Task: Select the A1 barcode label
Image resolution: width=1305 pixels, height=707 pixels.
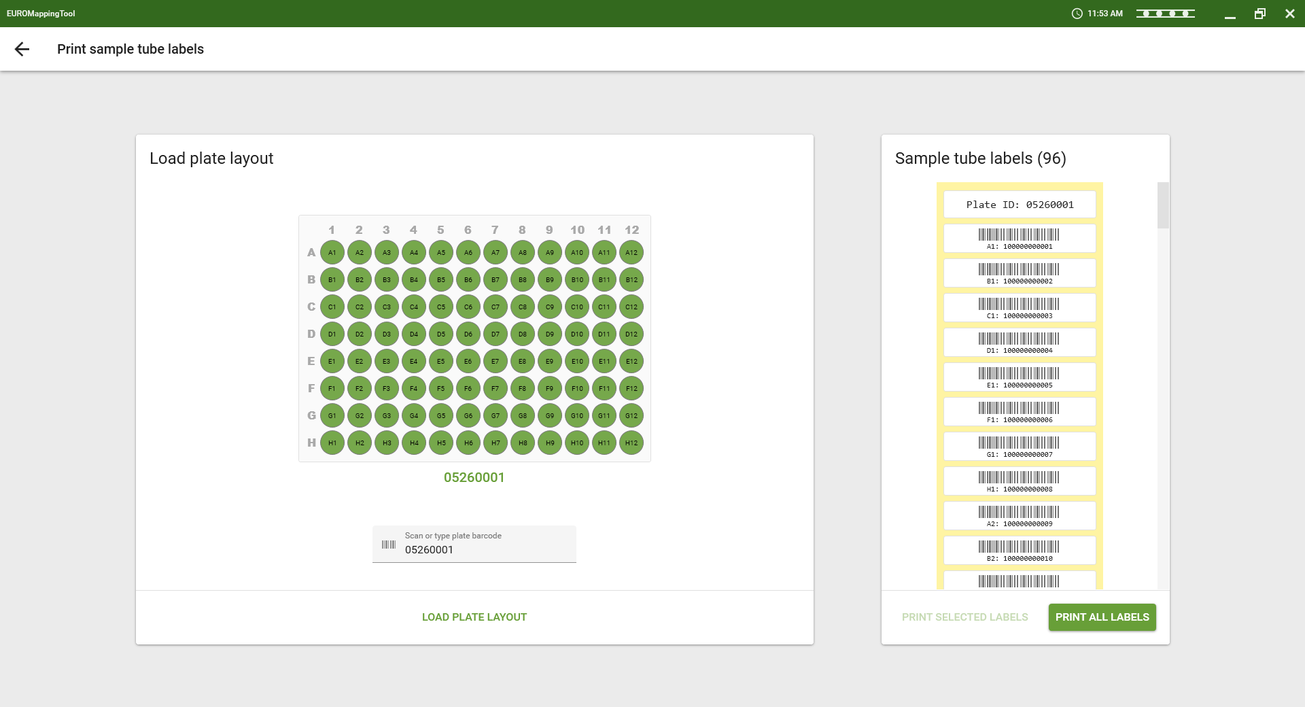Action: [x=1019, y=239]
